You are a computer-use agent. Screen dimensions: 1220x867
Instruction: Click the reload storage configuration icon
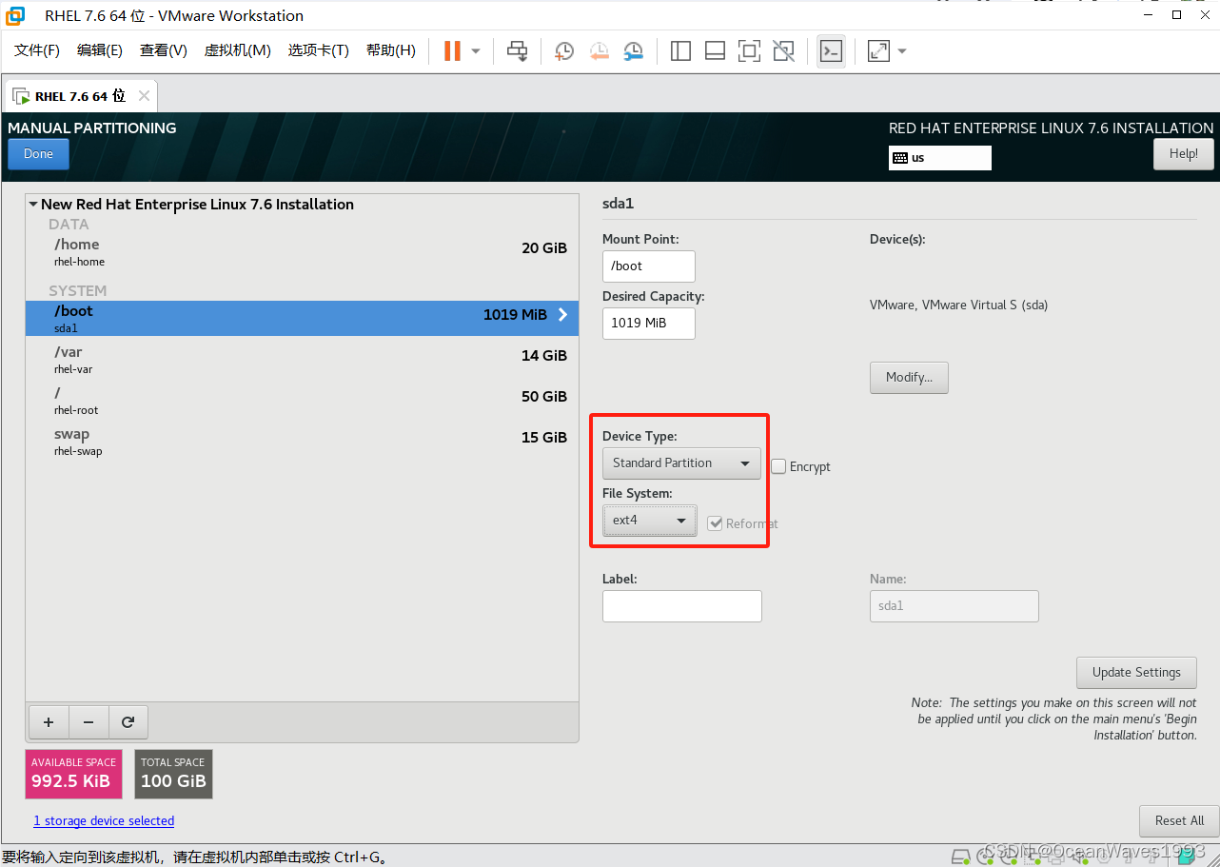[128, 722]
